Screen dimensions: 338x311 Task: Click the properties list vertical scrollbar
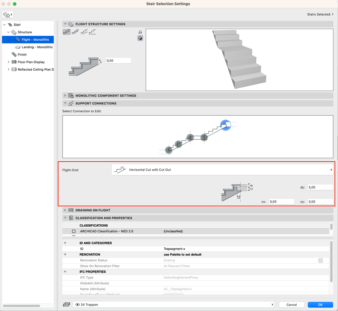click(331, 261)
